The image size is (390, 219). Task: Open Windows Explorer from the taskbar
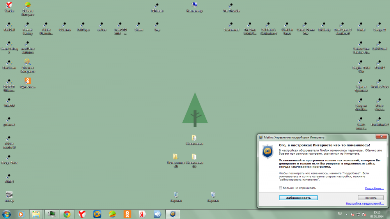(36, 214)
